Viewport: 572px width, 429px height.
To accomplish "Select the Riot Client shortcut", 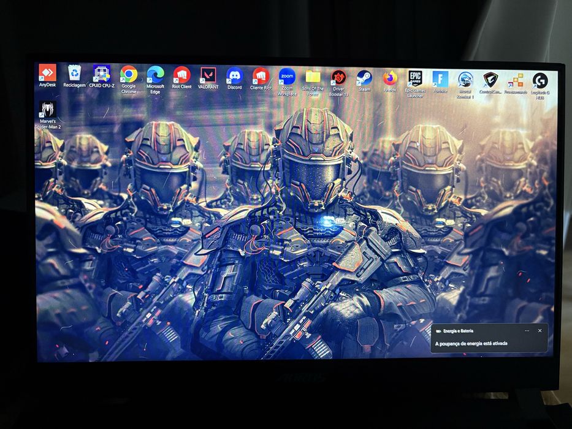I will click(x=181, y=77).
